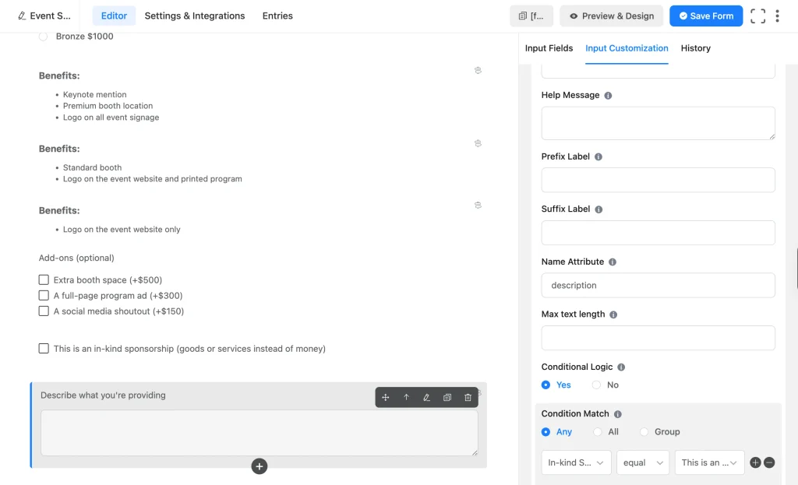Click the Name Attribute field containing description
Screen dimensions: 798x485
pos(658,285)
